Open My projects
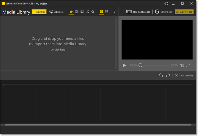 click(x=164, y=12)
